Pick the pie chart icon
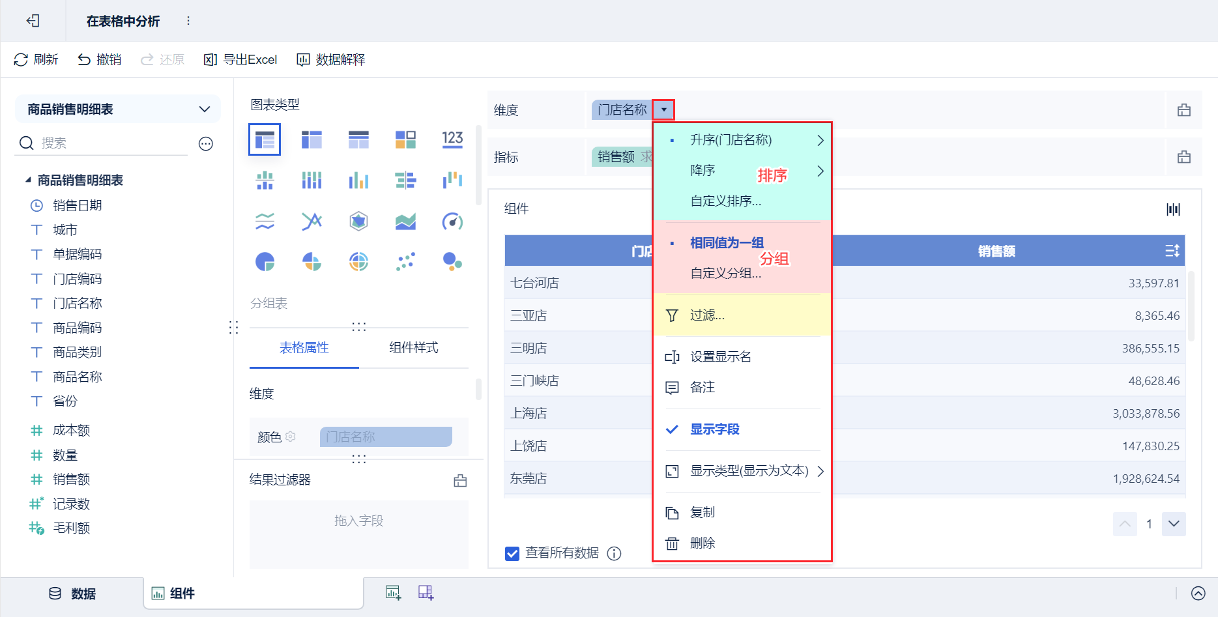Image resolution: width=1218 pixels, height=617 pixels. click(265, 262)
